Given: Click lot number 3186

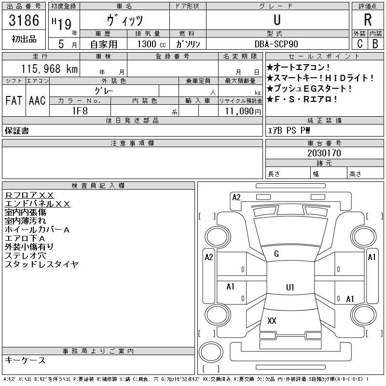Looking at the screenshot, I should 24,20.
